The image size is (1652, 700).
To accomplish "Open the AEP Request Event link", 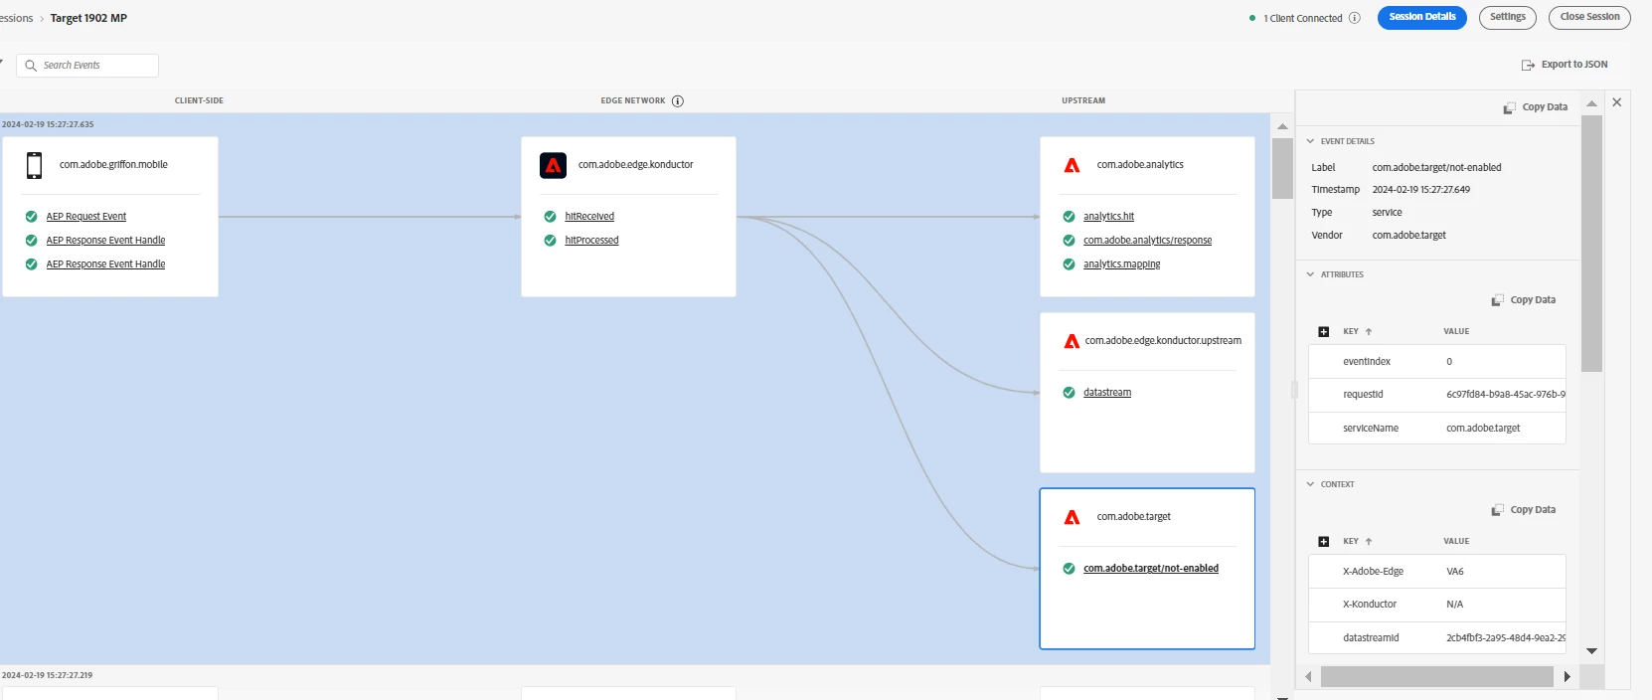I will coord(86,217).
